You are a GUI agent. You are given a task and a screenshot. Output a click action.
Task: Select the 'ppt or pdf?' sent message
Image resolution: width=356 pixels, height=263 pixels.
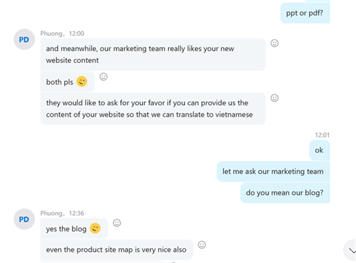(x=305, y=13)
